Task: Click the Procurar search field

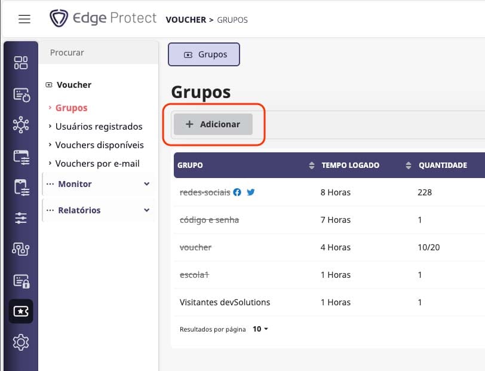Action: [99, 53]
